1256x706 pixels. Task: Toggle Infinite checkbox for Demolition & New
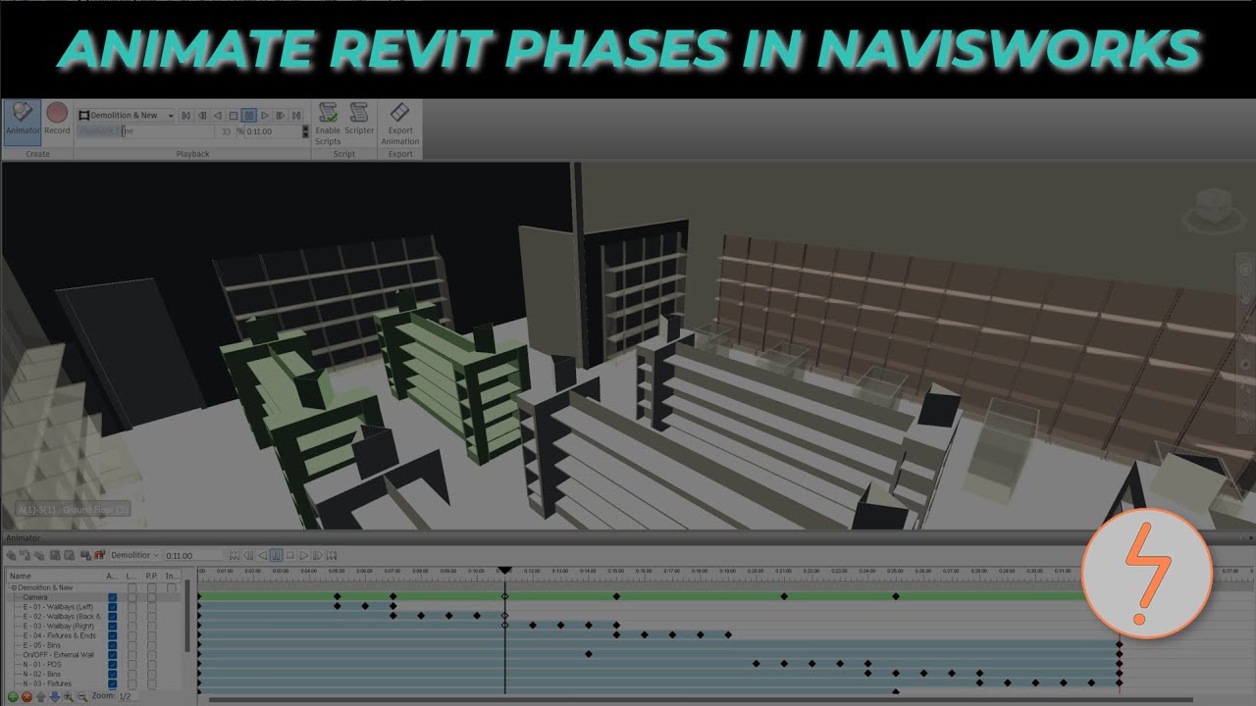(172, 587)
